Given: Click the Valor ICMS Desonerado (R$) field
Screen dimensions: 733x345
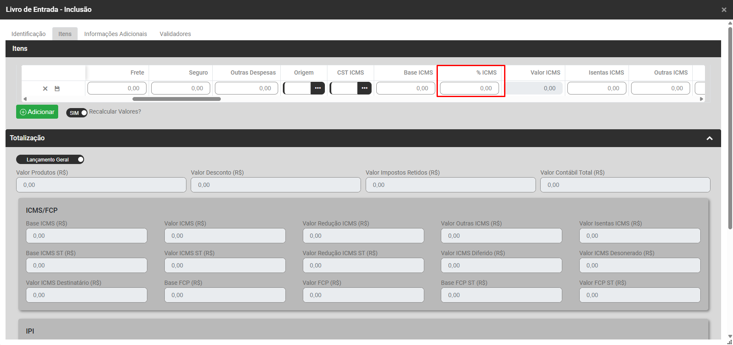Looking at the screenshot, I should [x=640, y=265].
